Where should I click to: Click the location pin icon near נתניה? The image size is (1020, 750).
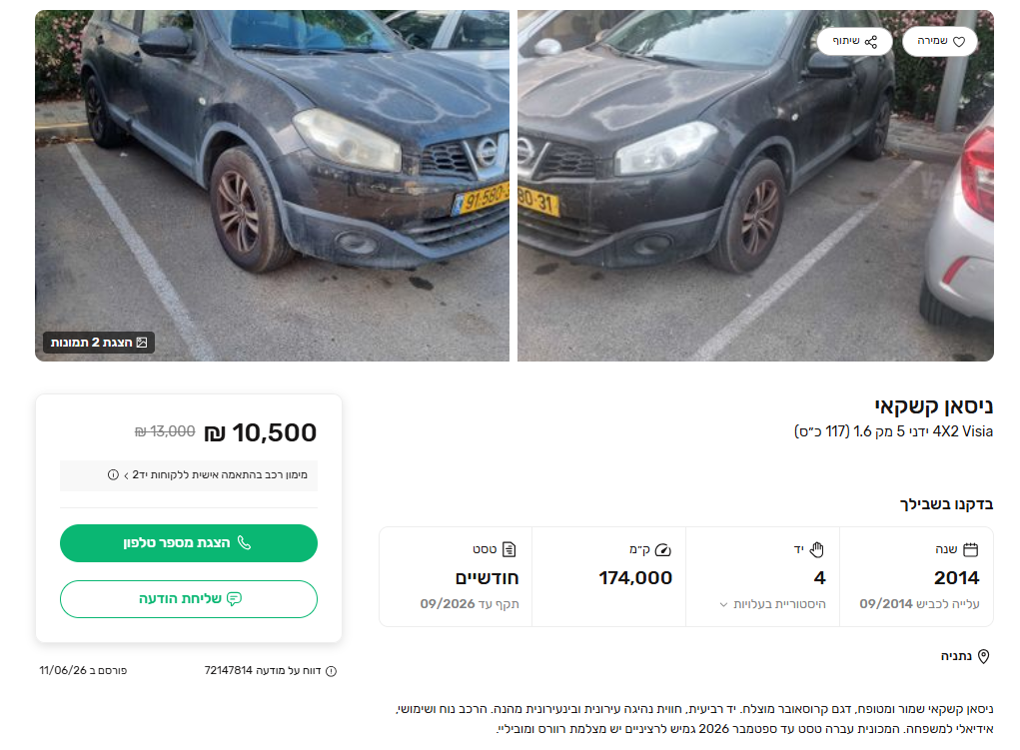pos(984,656)
